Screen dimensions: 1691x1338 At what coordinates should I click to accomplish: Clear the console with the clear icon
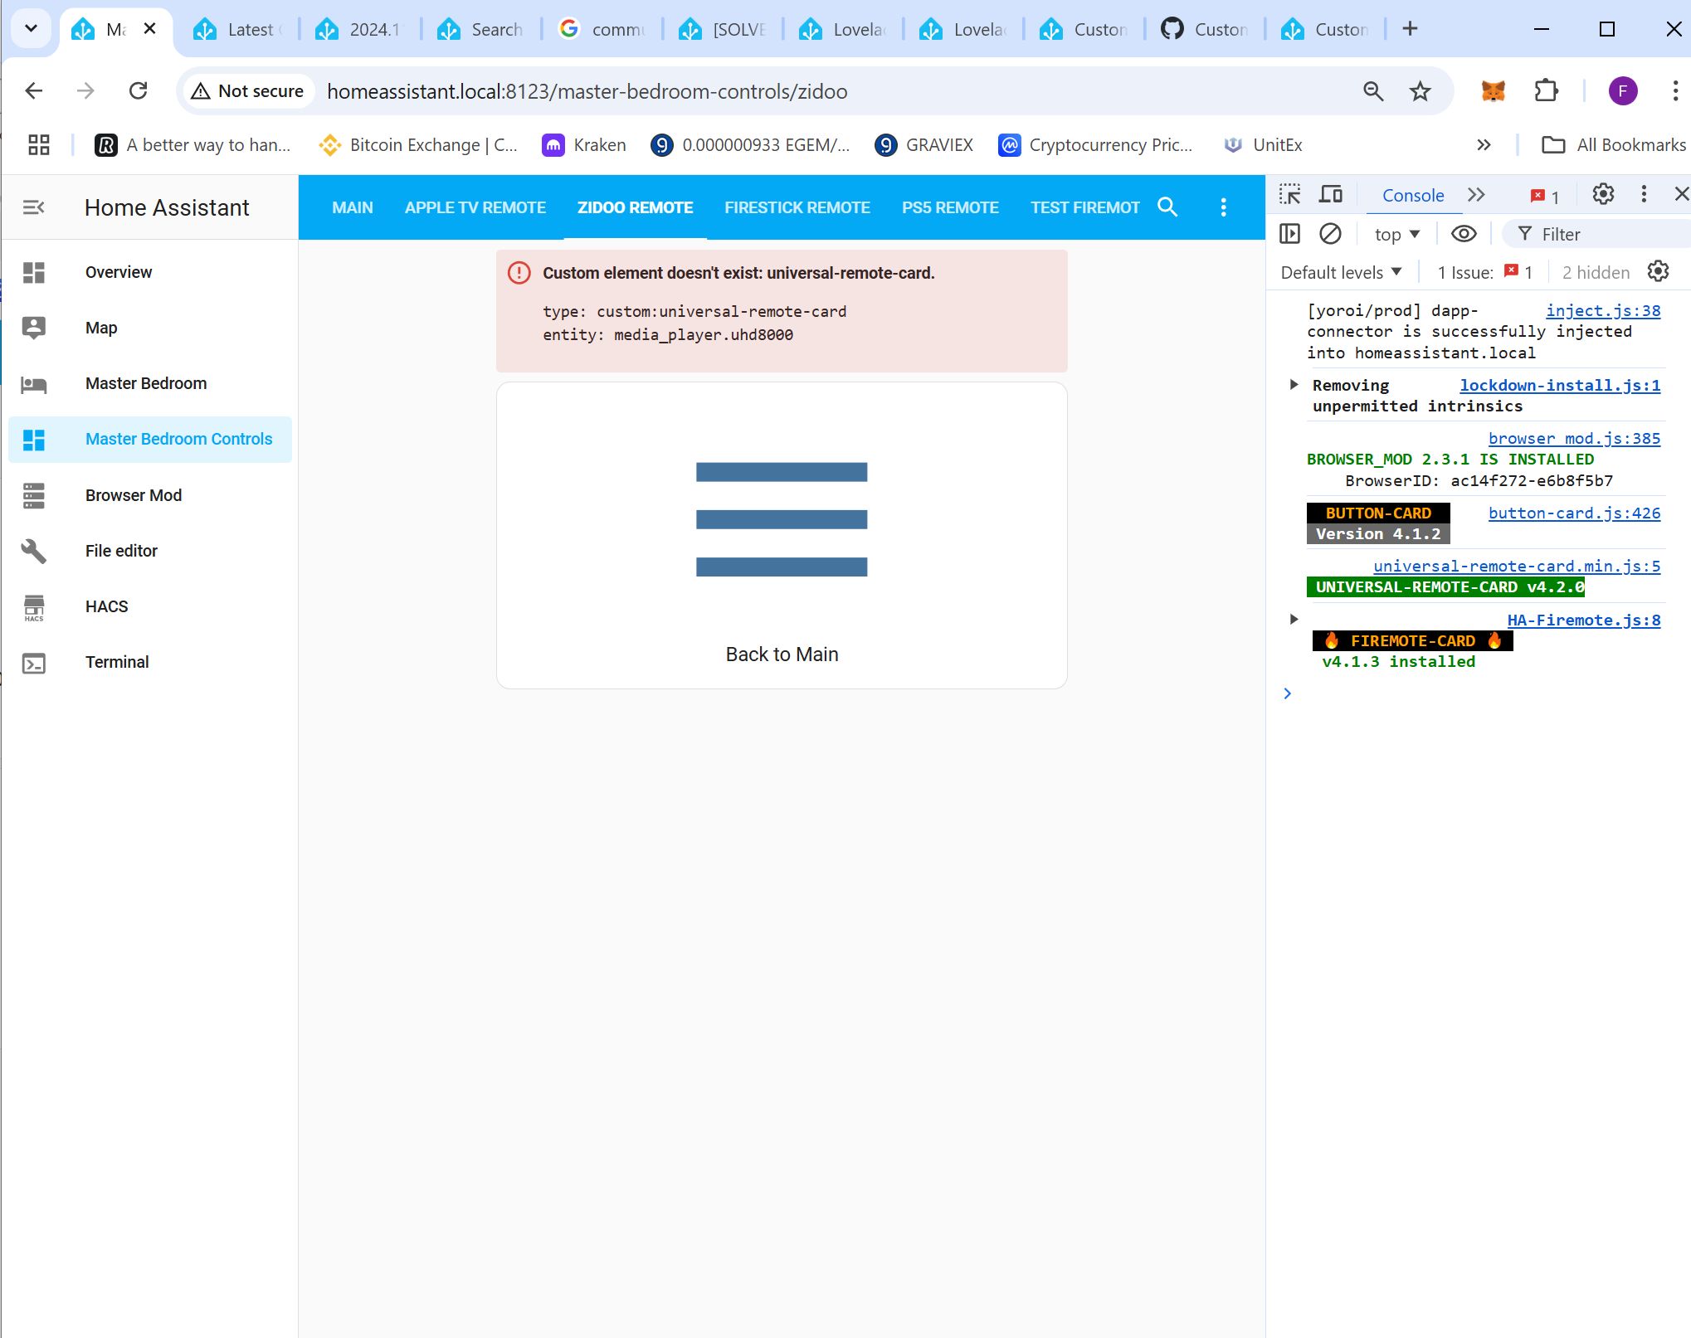pos(1331,234)
